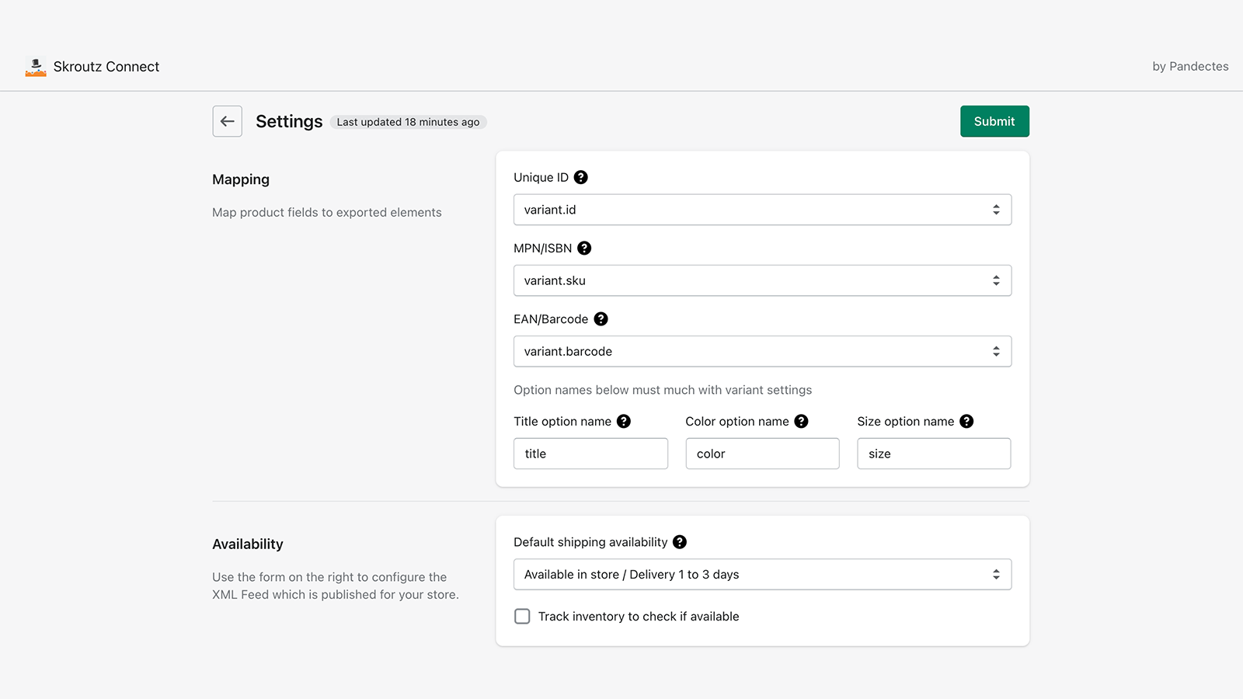The image size is (1243, 699).
Task: Open the EAN/Barcode variant.barcode selector
Action: [762, 351]
